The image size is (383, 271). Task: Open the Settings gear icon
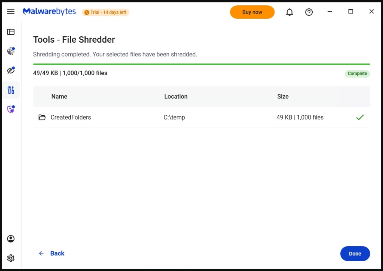pyautogui.click(x=11, y=258)
